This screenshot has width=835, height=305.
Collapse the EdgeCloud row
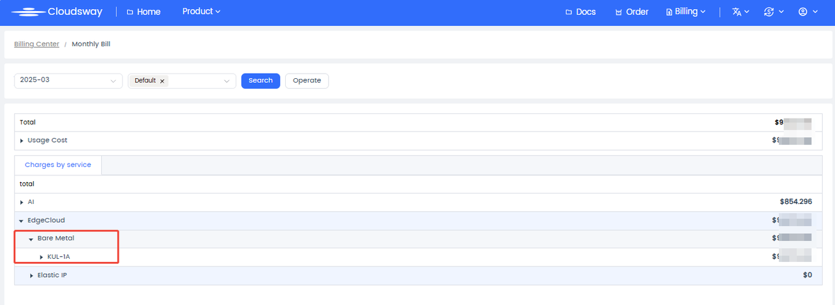(22, 221)
